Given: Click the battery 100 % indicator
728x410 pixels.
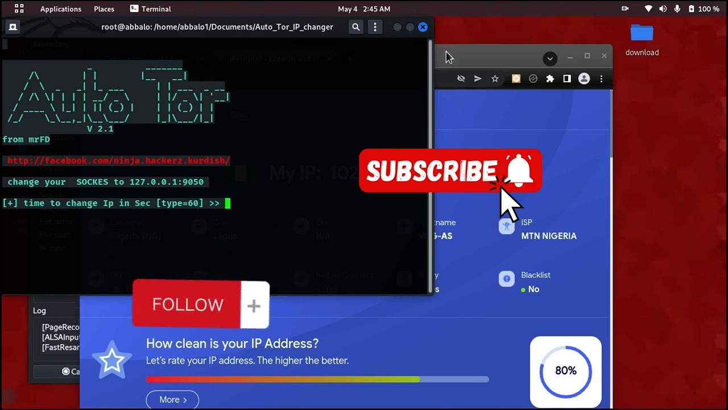Looking at the screenshot, I should coord(704,9).
